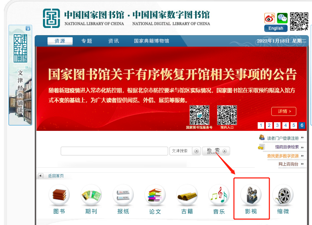Switch to the 专题 tab
The width and height of the screenshot is (312, 225).
coord(87,41)
